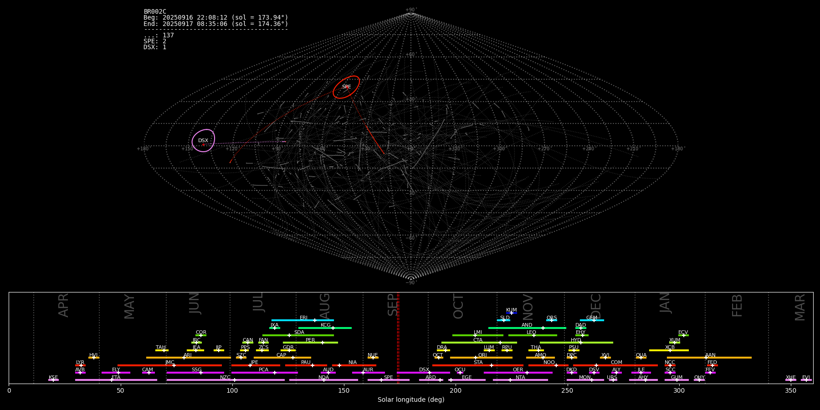The height and width of the screenshot is (410, 820).
Task: Click the 350 tick on the solar longitude axis
Action: pos(790,390)
